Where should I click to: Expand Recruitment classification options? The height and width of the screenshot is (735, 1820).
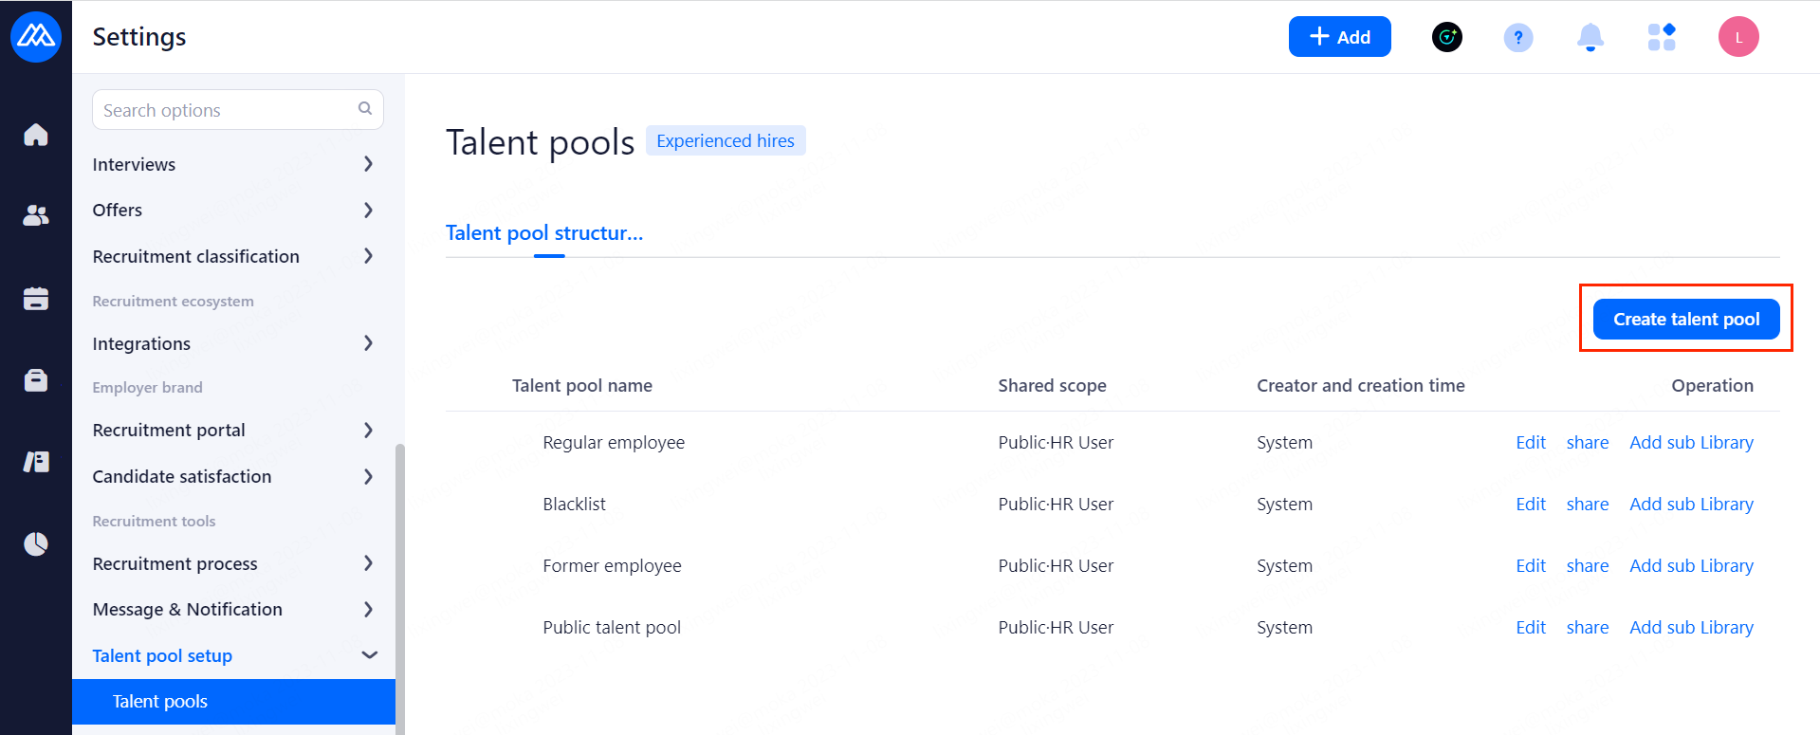tap(368, 256)
